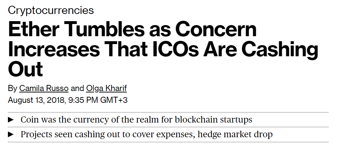
Task: Click the word "and" between author names
Action: click(x=77, y=89)
